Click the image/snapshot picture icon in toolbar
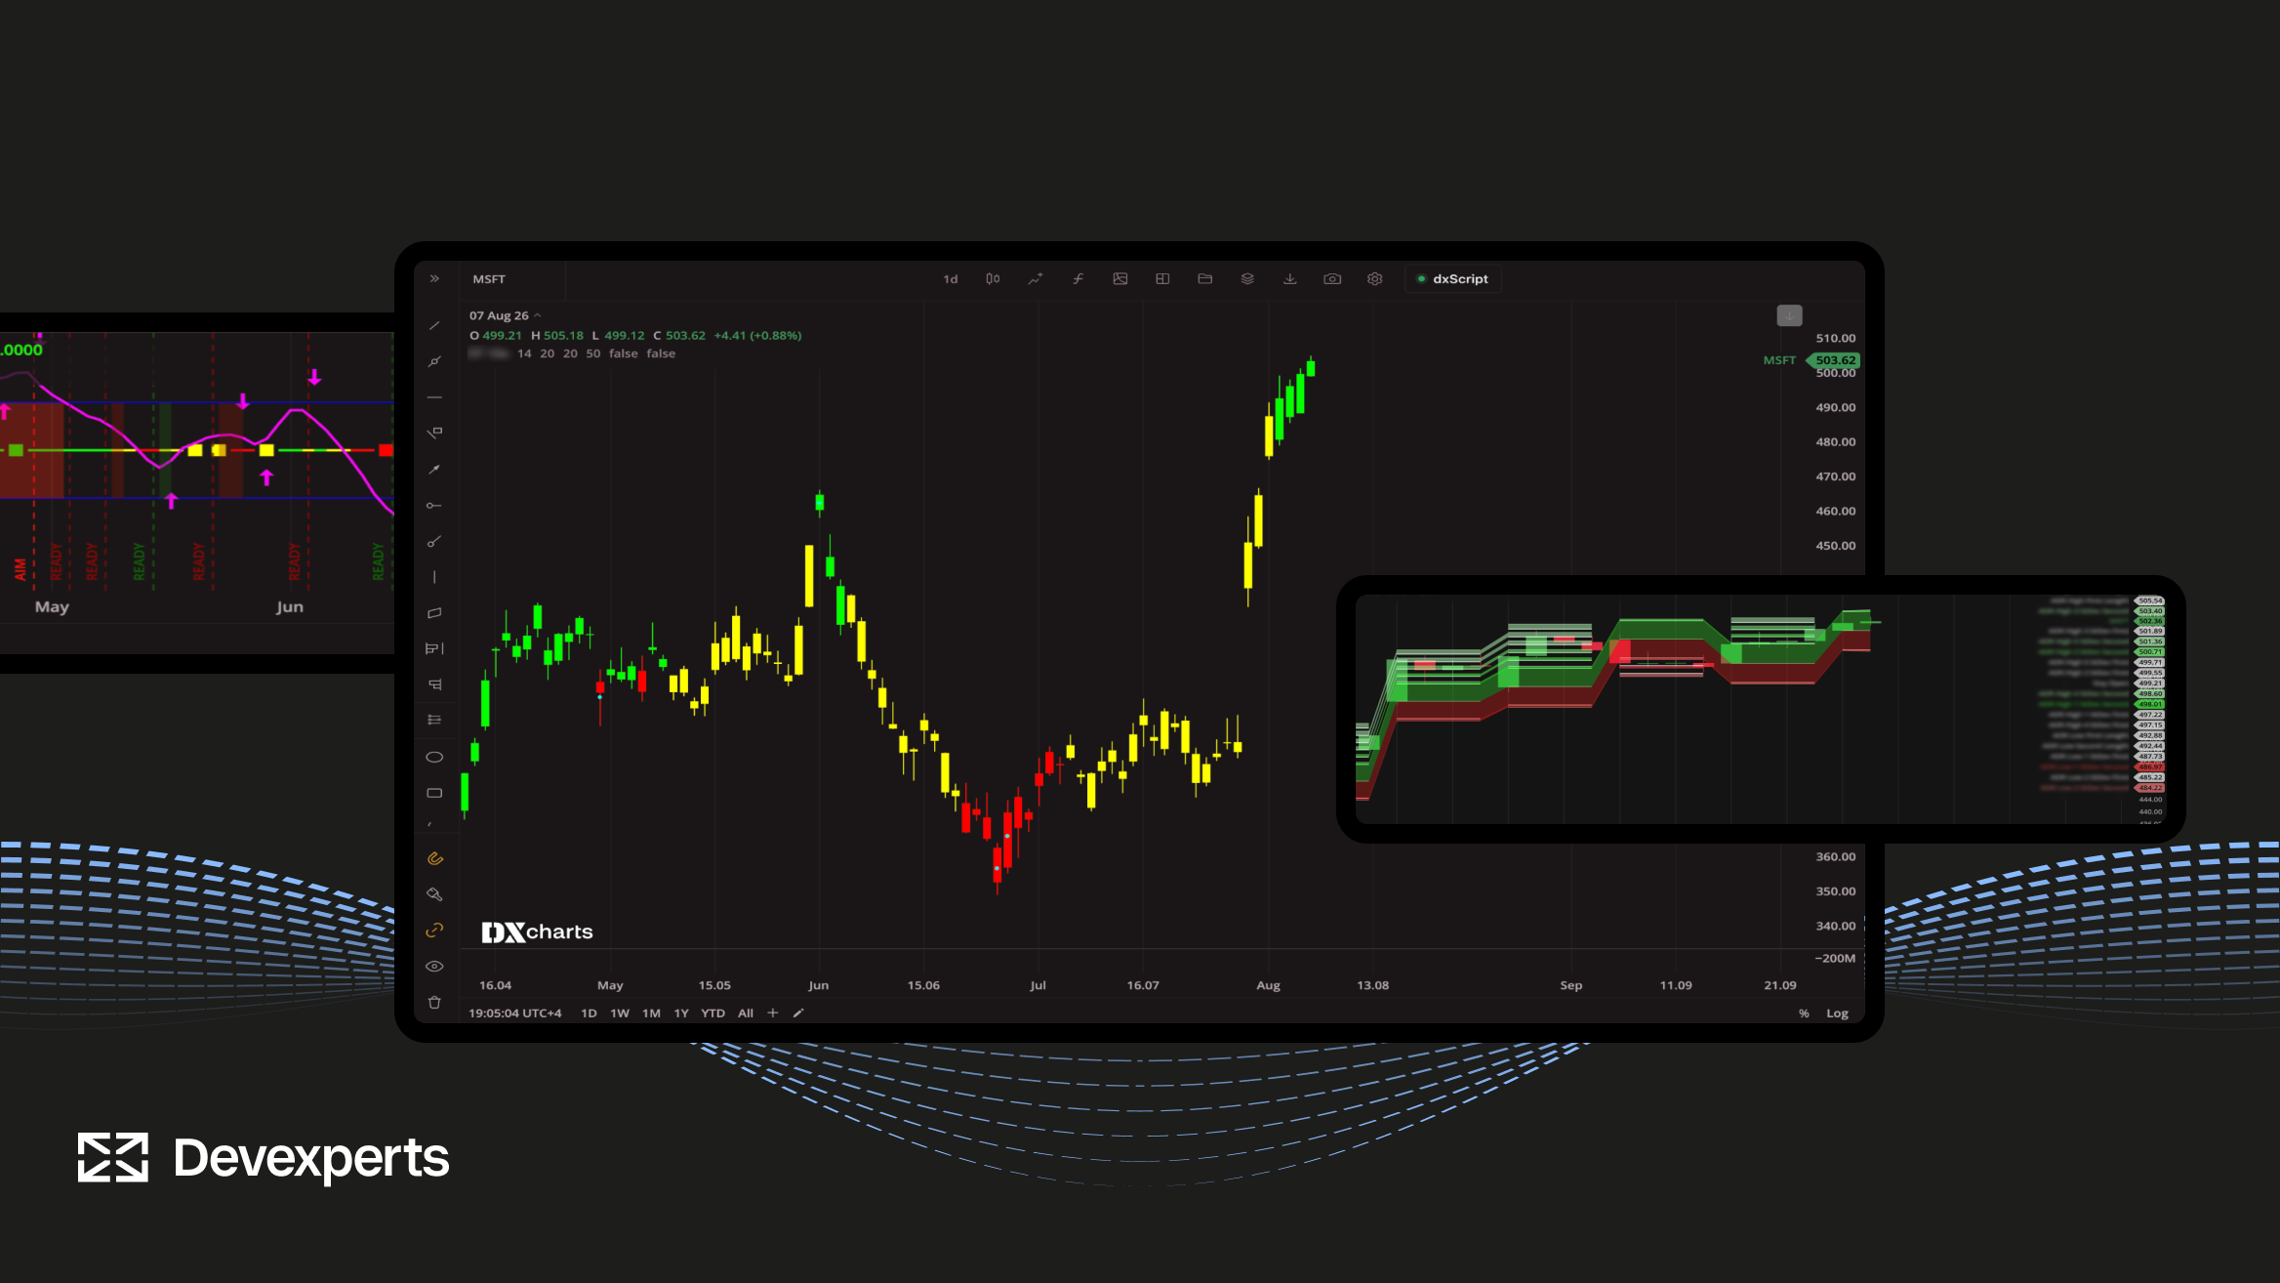 pos(1120,279)
